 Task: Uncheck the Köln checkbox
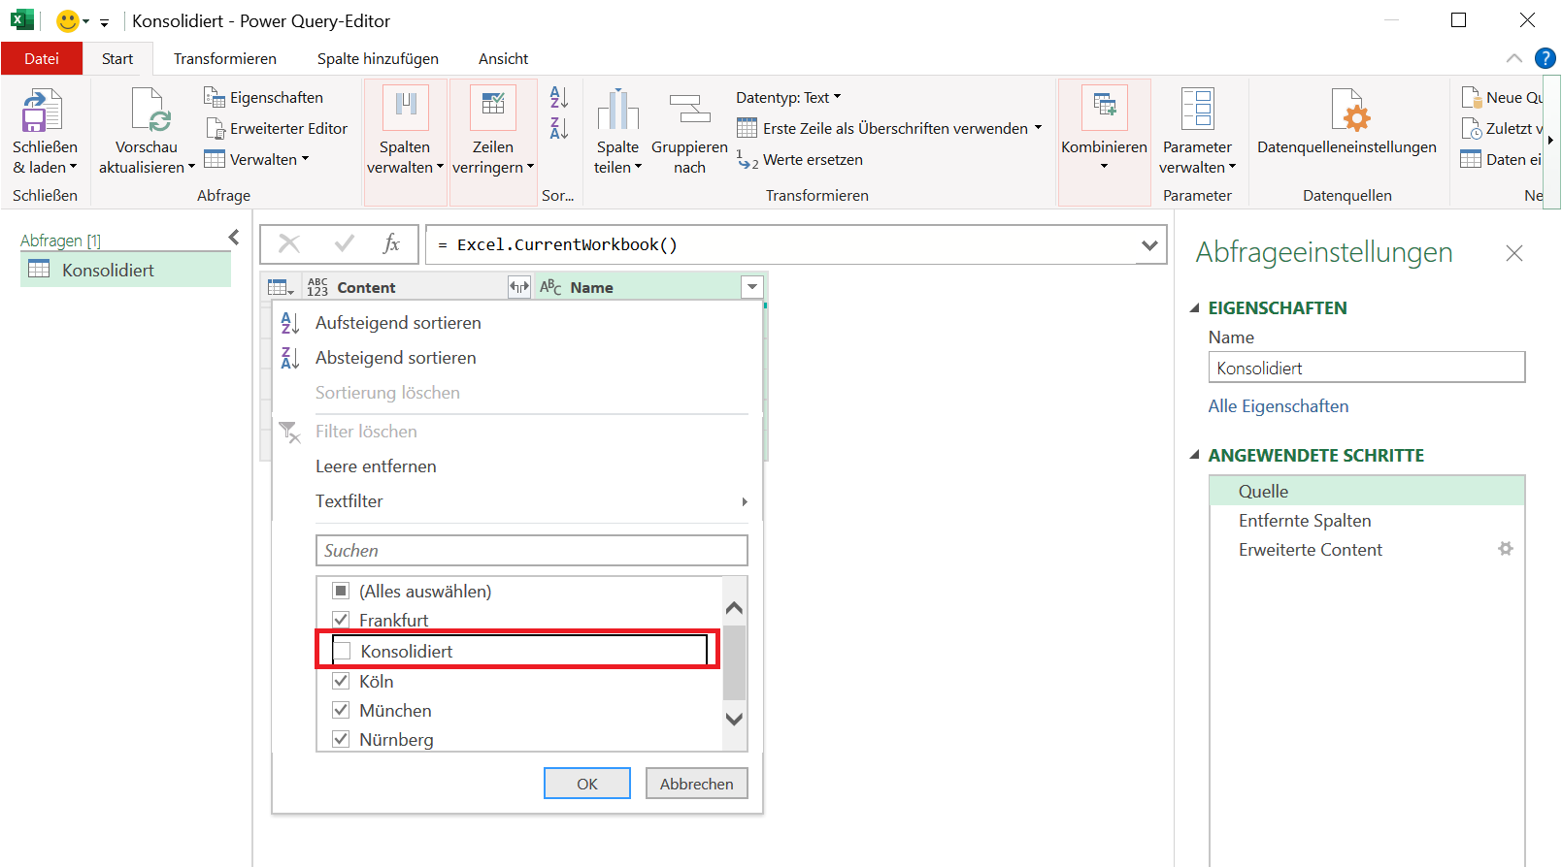coord(341,681)
